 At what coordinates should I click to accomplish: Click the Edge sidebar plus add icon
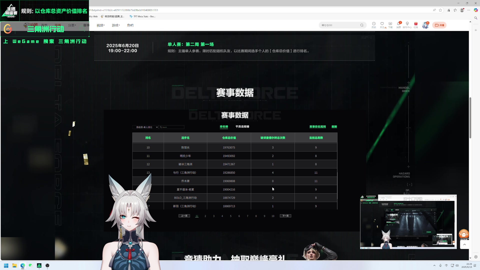click(x=476, y=30)
